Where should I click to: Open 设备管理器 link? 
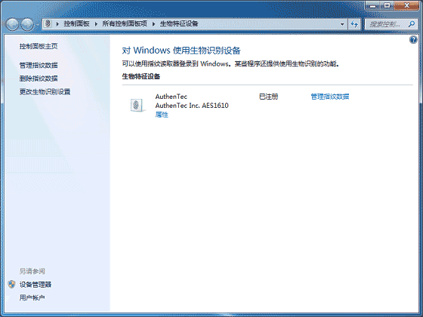36,285
